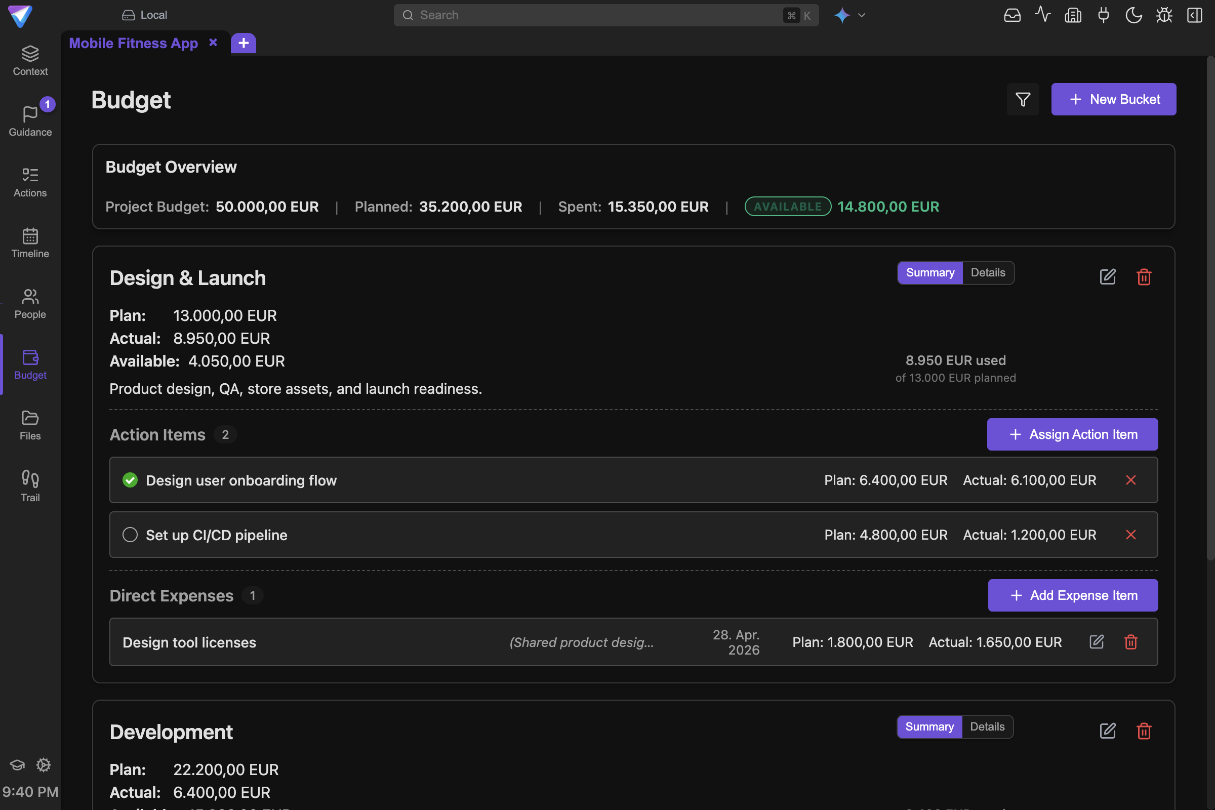
Task: Open the plug connections icon
Action: click(1104, 15)
